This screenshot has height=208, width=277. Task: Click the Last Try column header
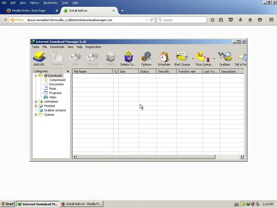211,71
